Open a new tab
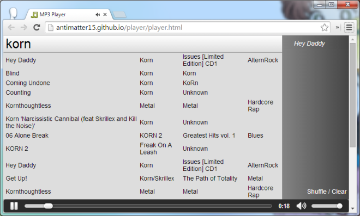 [x=119, y=15]
